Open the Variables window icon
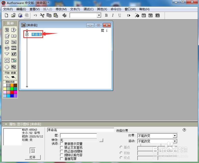The height and width of the screenshot is (163, 199). pos(151,16)
